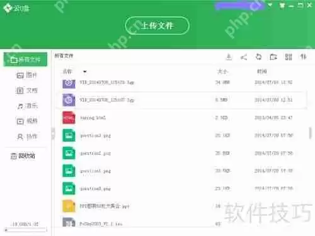Sort by the 时间 time column header

click(x=261, y=72)
